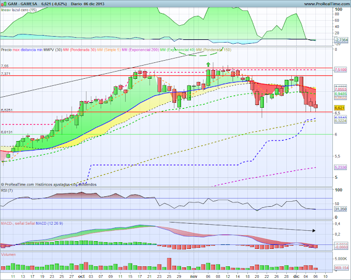The height and width of the screenshot is (280, 351).
Task: Click the dic month marker on time axis
Action: coord(296,276)
